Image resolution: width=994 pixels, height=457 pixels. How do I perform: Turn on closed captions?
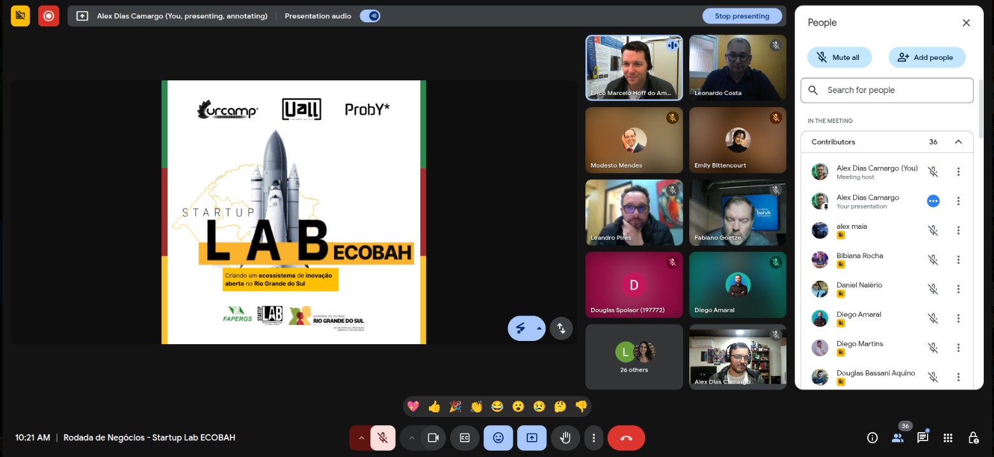pos(465,438)
